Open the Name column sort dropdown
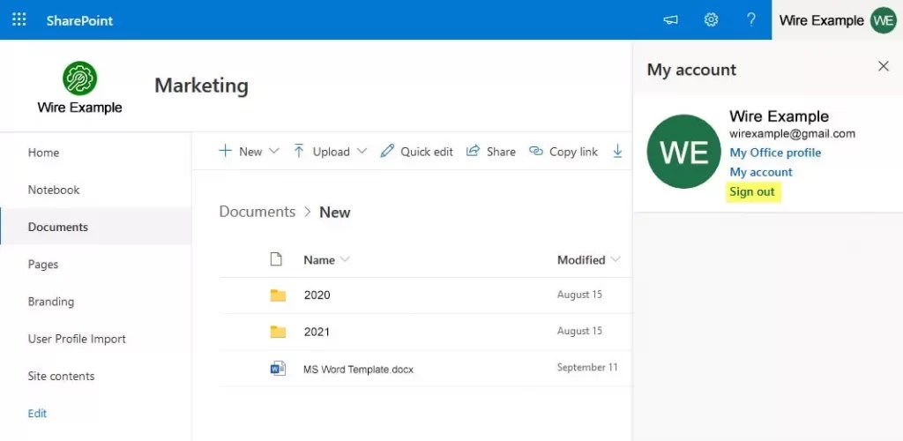This screenshot has height=441, width=903. pos(345,259)
